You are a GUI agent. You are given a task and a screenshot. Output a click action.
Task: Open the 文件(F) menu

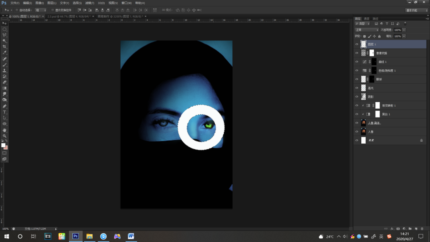(15, 3)
